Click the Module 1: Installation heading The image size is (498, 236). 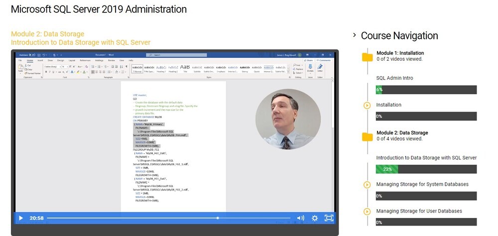[x=400, y=53]
